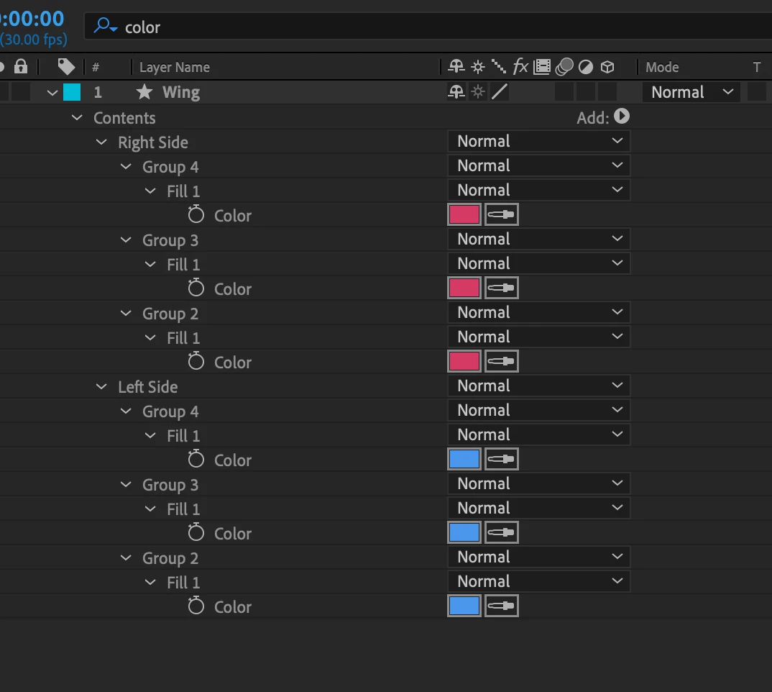This screenshot has height=692, width=772.
Task: Pick eyedropper for Left Side Group 3 Color
Action: click(x=501, y=532)
